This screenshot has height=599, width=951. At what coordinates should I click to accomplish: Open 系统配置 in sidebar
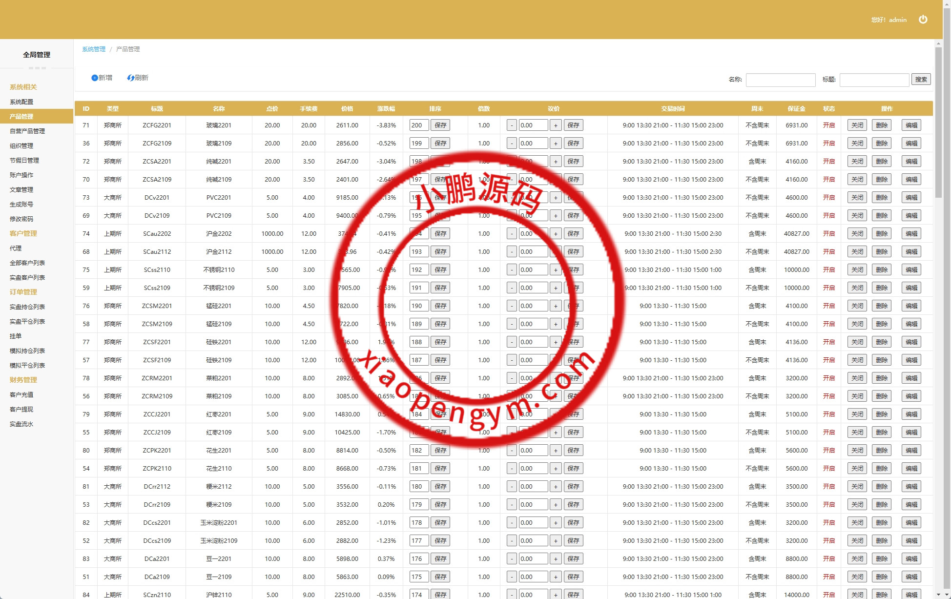(21, 102)
